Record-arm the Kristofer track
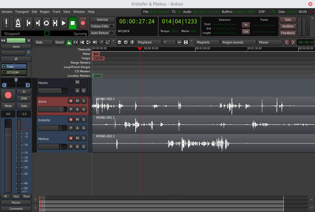The height and width of the screenshot is (212, 315). click(x=71, y=120)
